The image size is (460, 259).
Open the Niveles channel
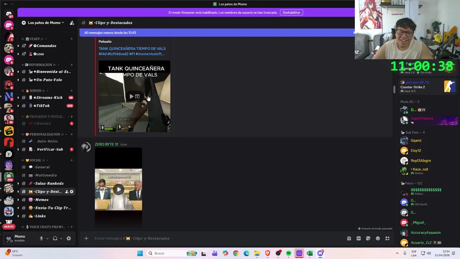point(47,123)
